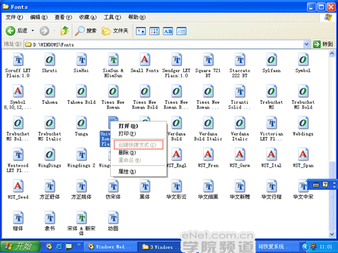Click the Back navigation arrow icon
This screenshot has width=338, height=253.
[x=10, y=31]
